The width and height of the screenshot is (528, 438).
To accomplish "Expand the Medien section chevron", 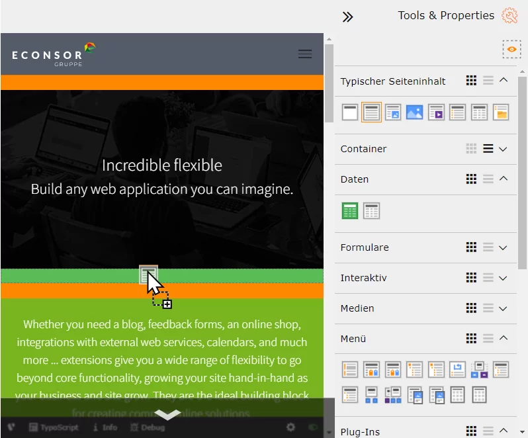I will pos(503,309).
